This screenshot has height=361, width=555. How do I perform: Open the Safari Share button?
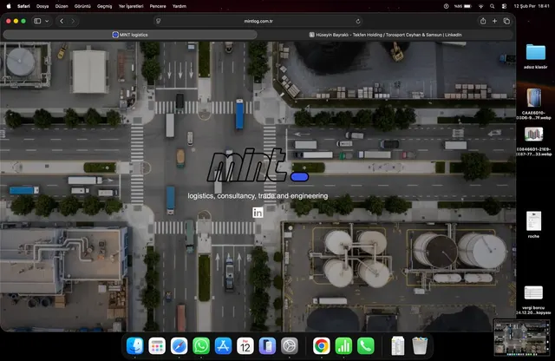point(483,21)
